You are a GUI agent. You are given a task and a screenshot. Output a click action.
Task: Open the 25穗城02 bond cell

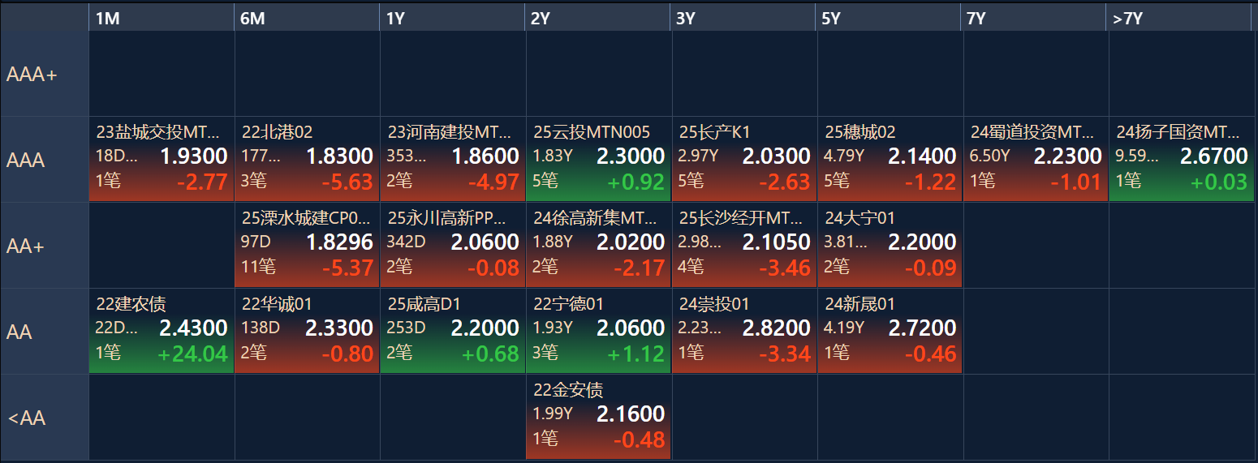point(890,160)
